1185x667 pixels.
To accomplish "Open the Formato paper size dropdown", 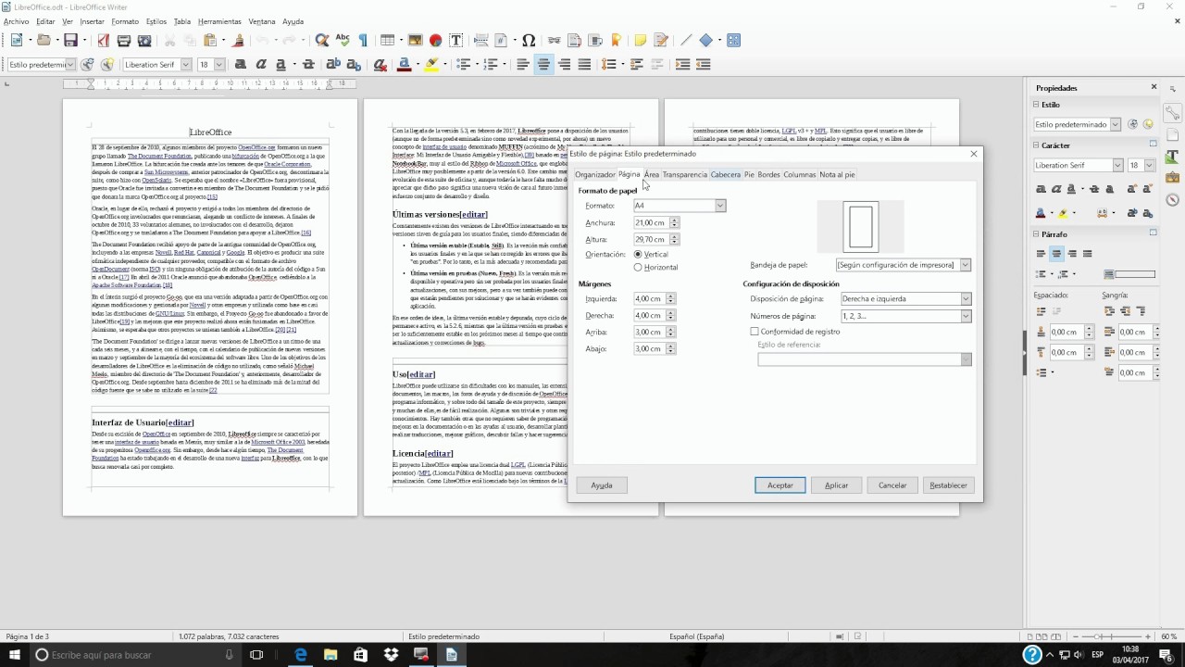I will 719,206.
